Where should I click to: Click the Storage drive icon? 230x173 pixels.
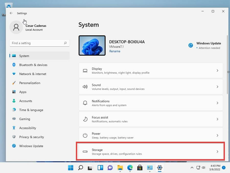85,151
